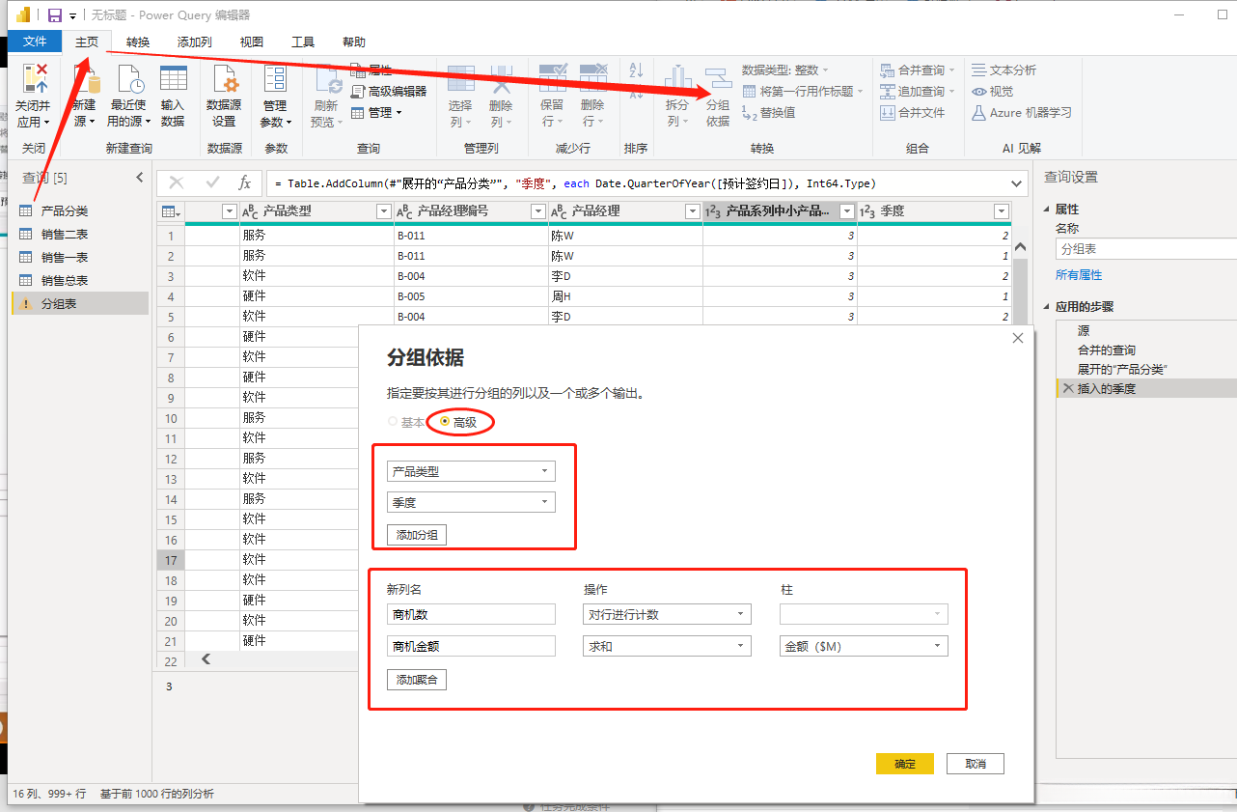The height and width of the screenshot is (812, 1237).
Task: Click the 确定 (OK) button
Action: pyautogui.click(x=905, y=764)
